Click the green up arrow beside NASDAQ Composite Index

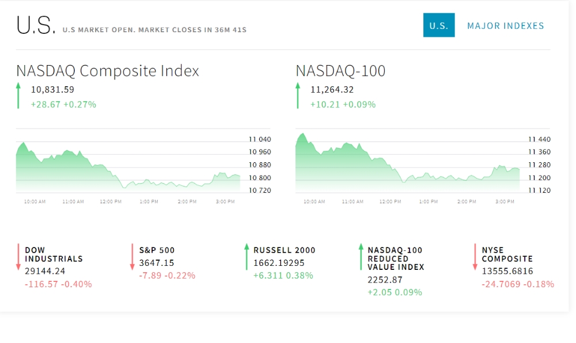(x=18, y=96)
